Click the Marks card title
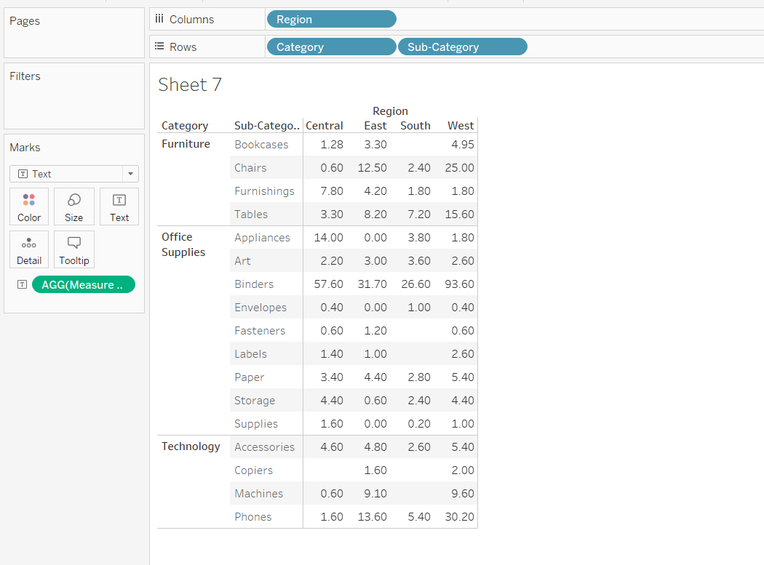 click(25, 148)
